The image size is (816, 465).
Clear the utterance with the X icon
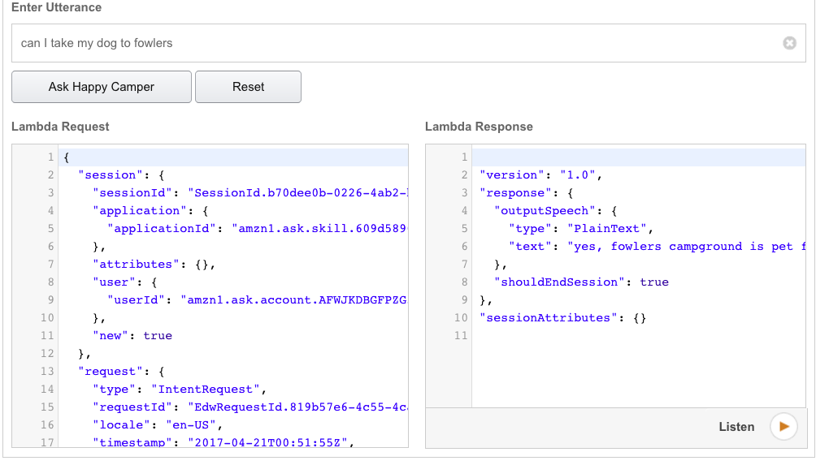click(x=789, y=43)
